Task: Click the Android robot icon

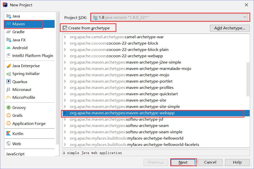Action: pos(9,48)
